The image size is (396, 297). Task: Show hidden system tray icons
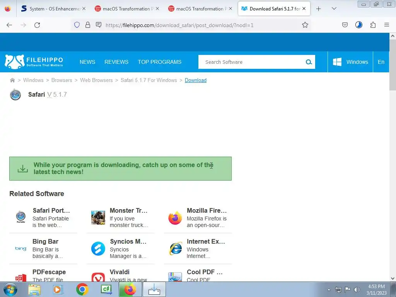pyautogui.click(x=329, y=290)
